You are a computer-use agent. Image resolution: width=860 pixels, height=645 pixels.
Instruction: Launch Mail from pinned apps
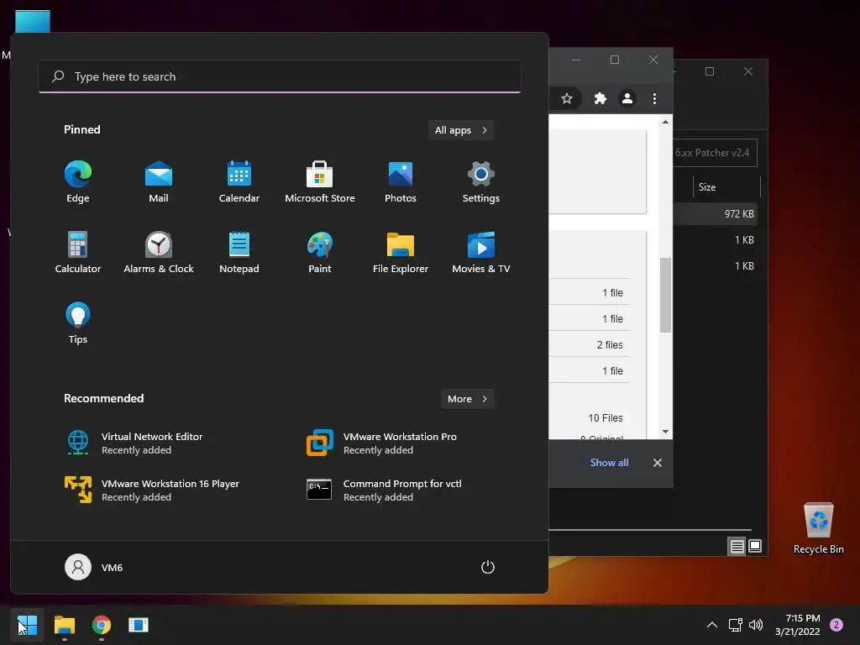[x=159, y=182]
